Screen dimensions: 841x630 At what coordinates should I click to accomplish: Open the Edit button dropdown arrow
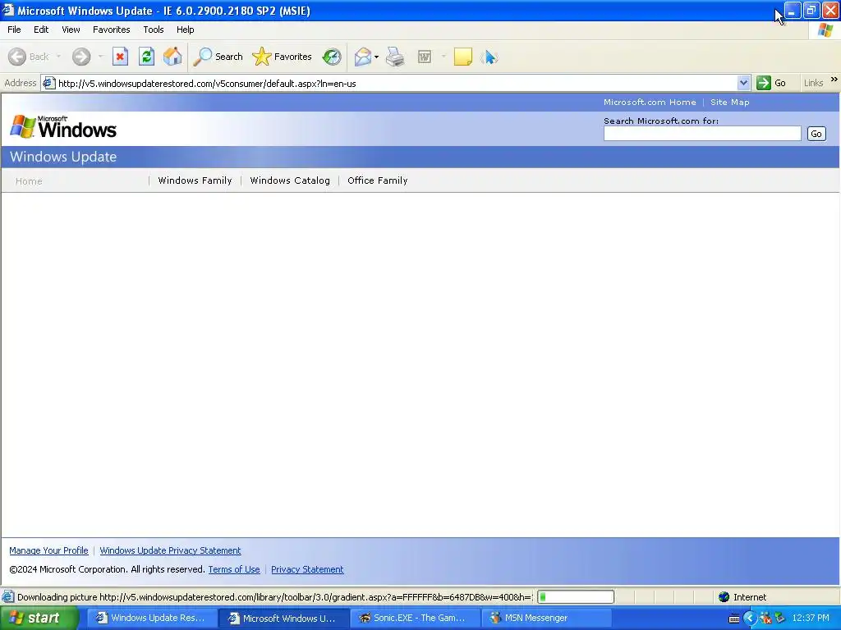(x=443, y=57)
